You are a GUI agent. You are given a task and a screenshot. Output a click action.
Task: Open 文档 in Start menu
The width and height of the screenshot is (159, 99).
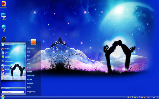(28, 52)
